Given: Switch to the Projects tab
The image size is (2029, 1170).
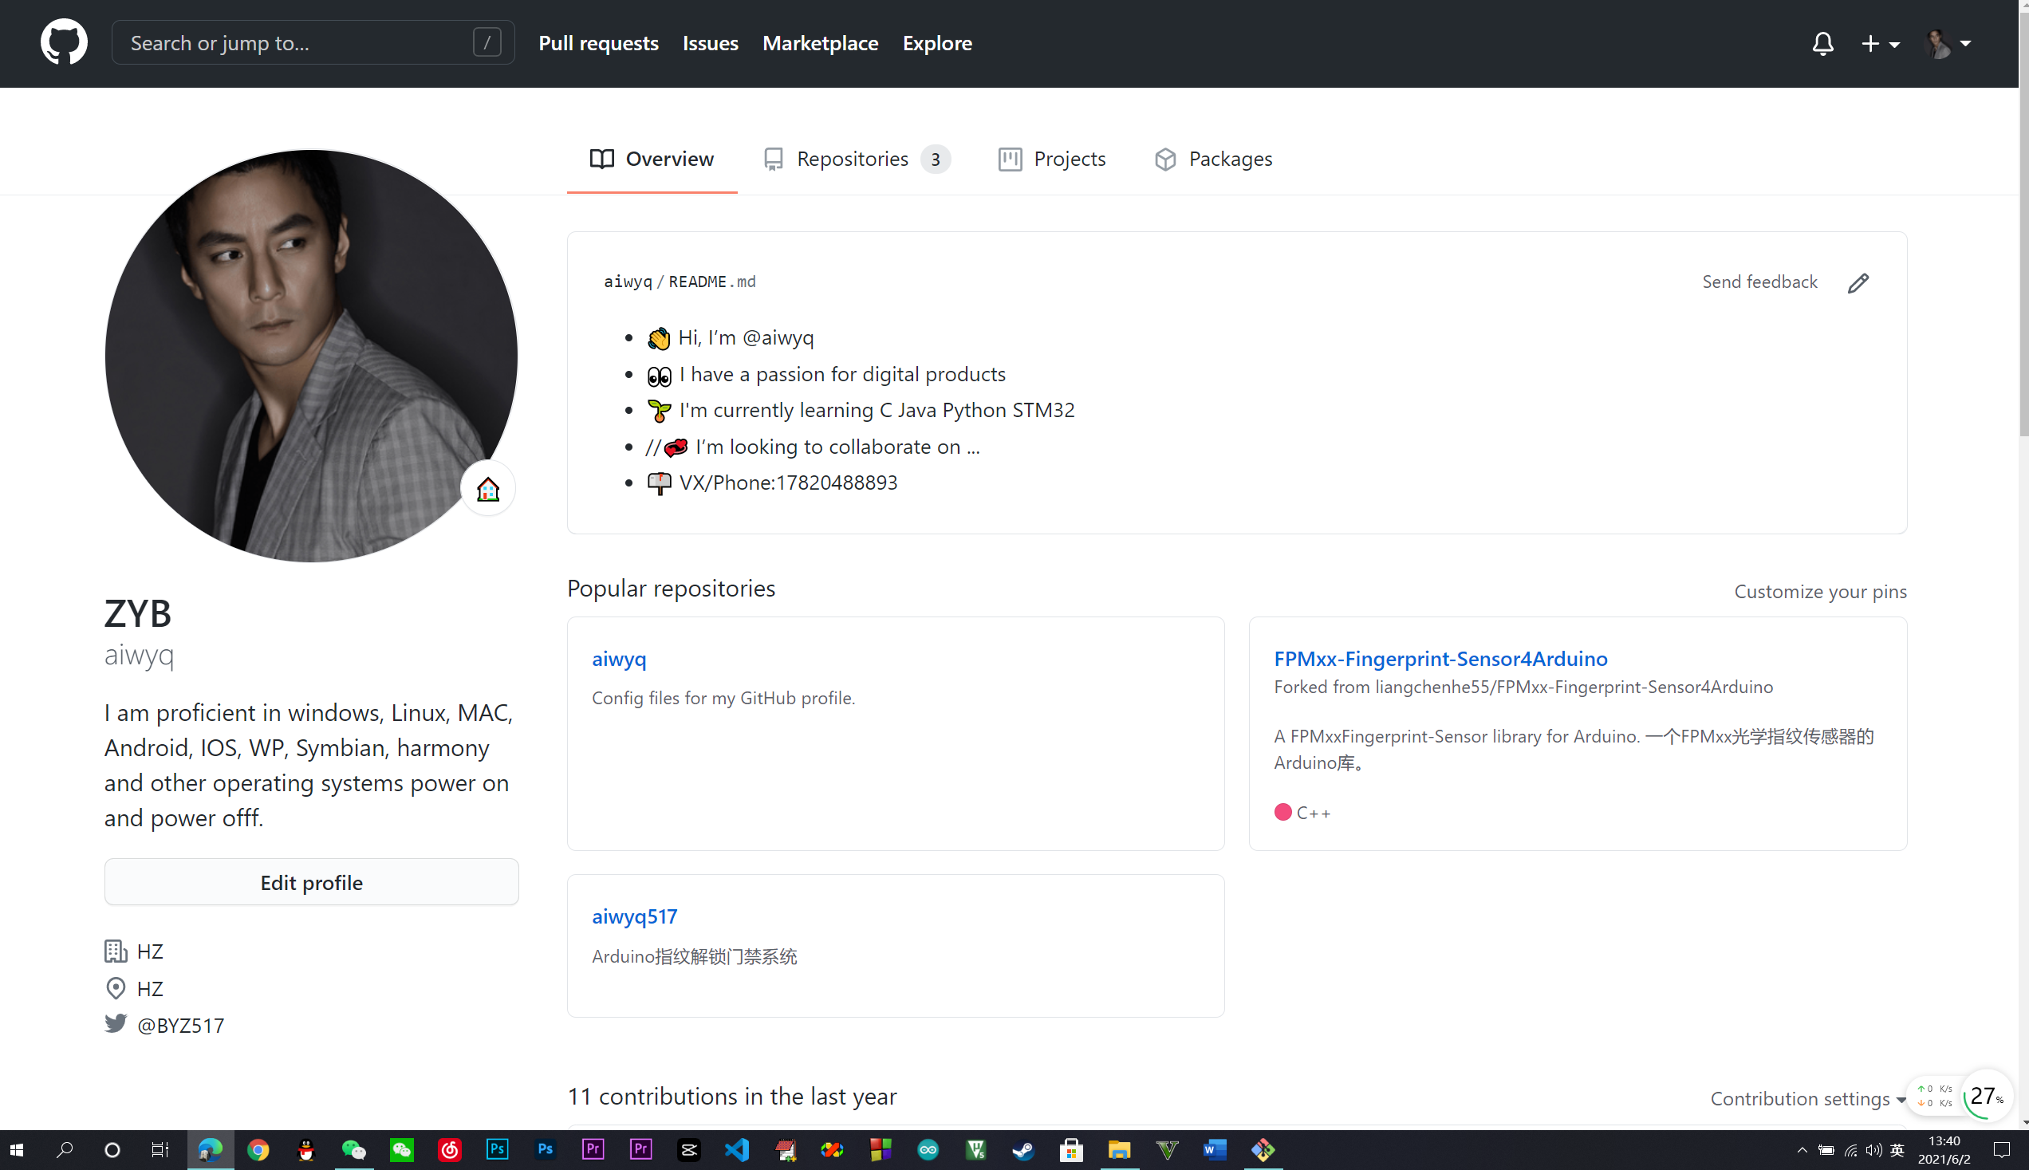Looking at the screenshot, I should point(1051,159).
